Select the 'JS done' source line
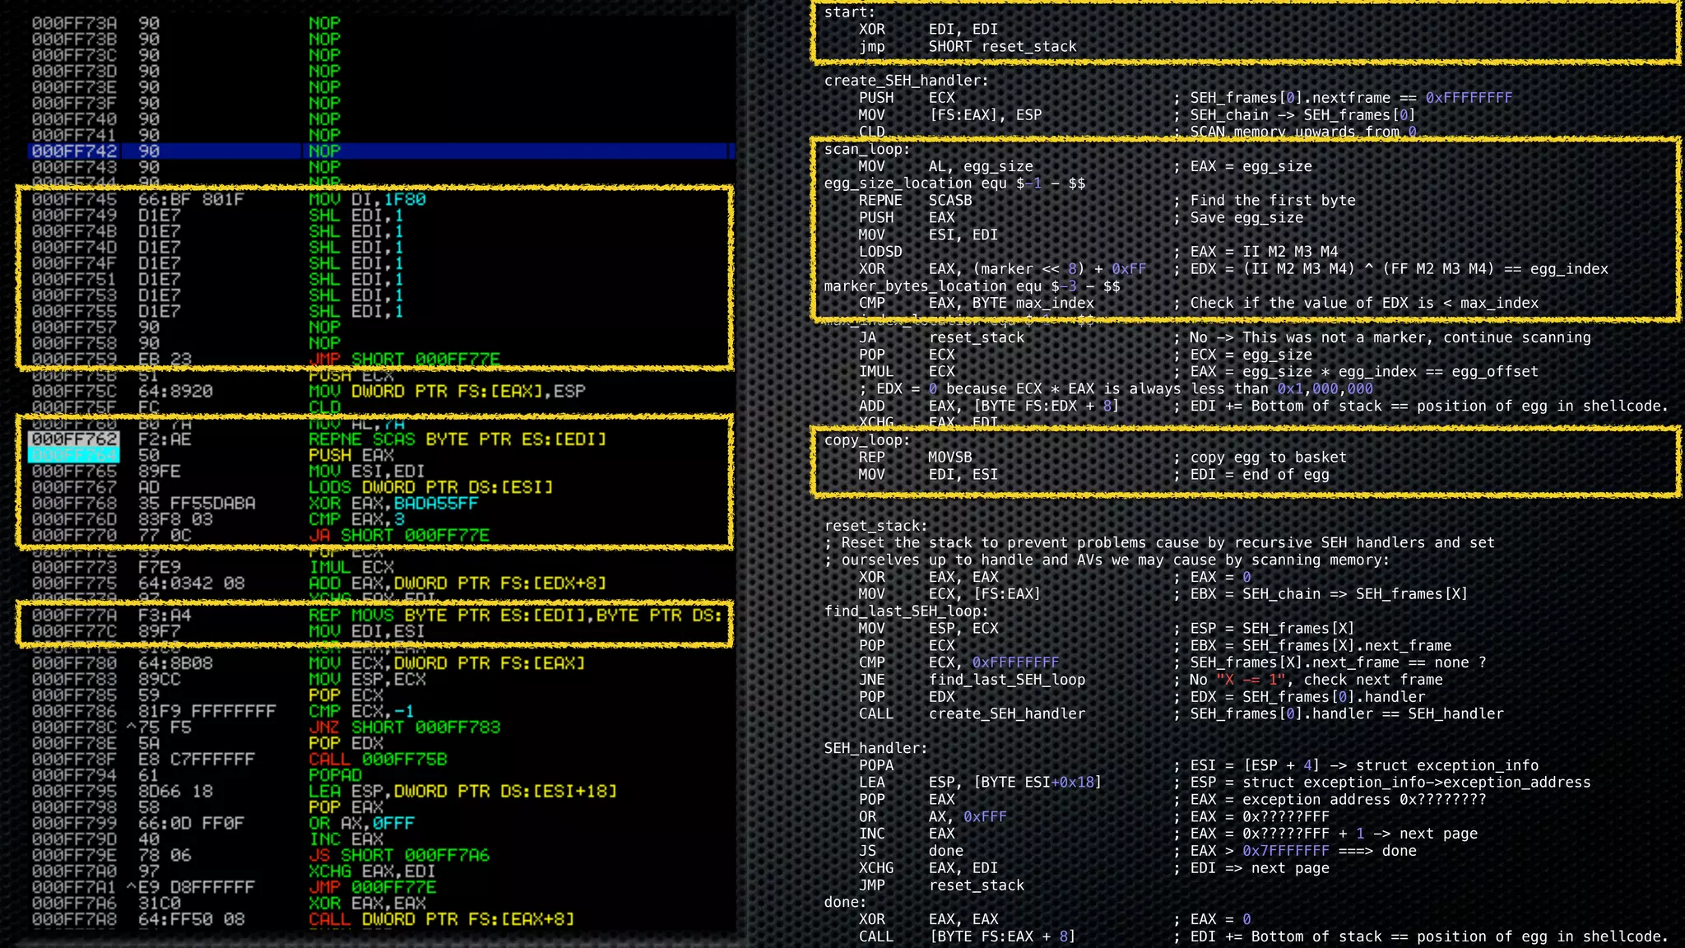1685x948 pixels. pos(911,851)
